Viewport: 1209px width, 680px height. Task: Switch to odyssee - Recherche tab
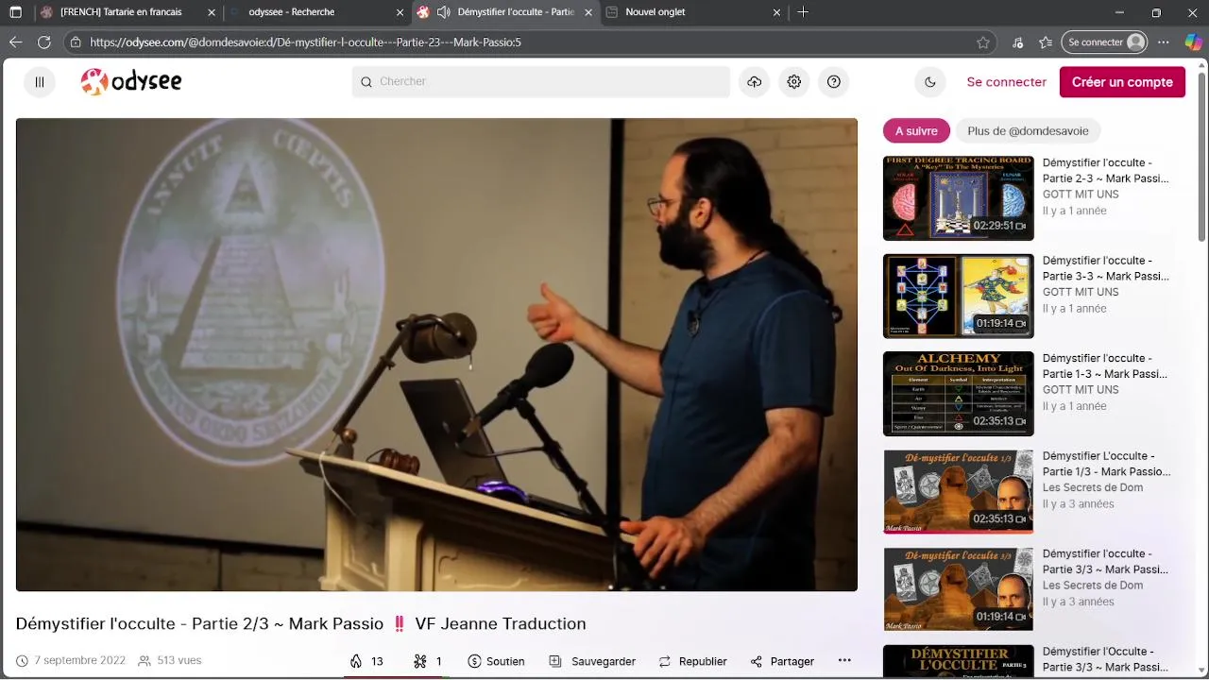click(x=316, y=12)
